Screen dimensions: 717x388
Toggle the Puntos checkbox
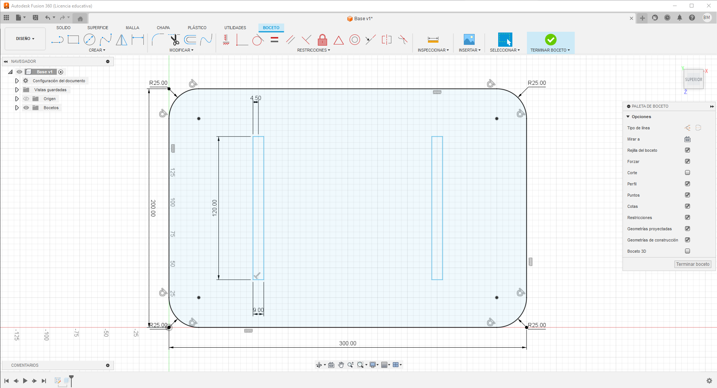687,195
